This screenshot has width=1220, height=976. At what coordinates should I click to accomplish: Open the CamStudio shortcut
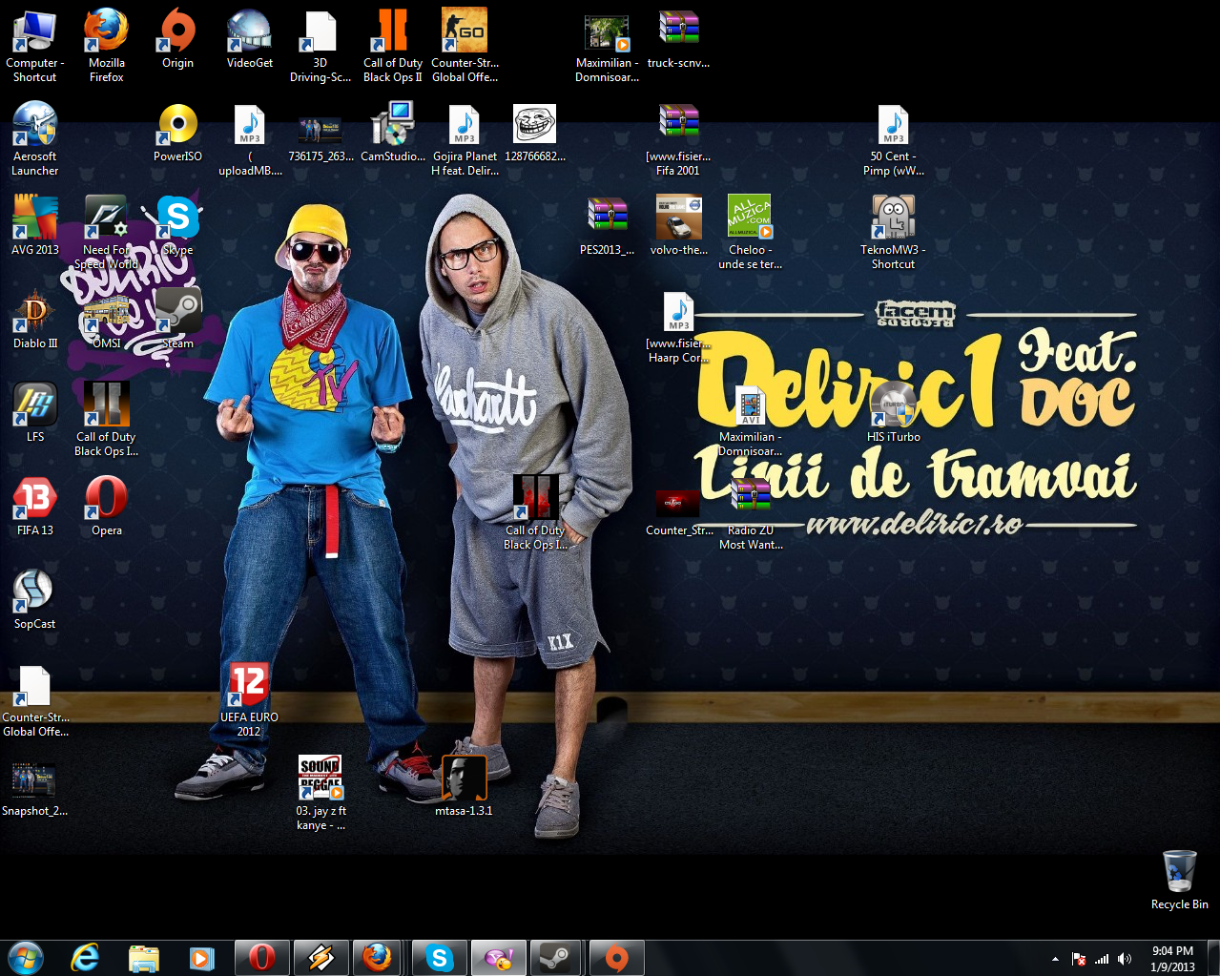point(392,132)
